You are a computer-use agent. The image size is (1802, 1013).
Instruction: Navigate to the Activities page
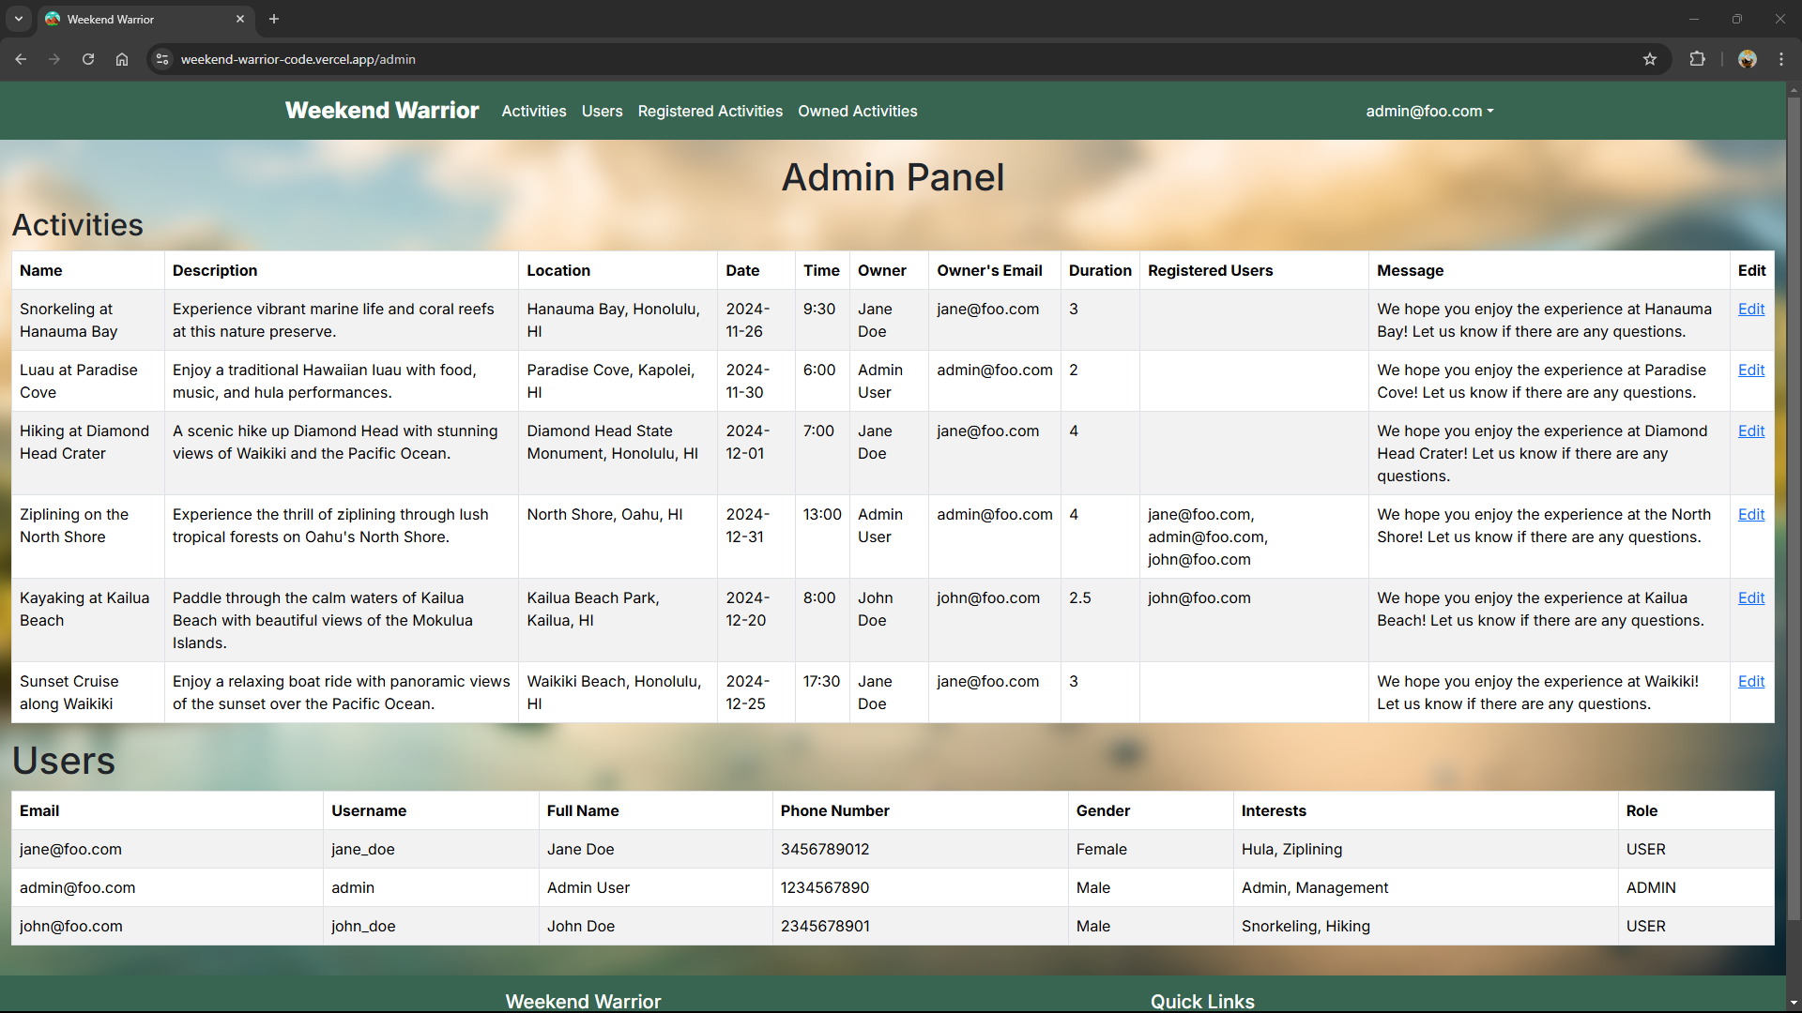pyautogui.click(x=533, y=111)
